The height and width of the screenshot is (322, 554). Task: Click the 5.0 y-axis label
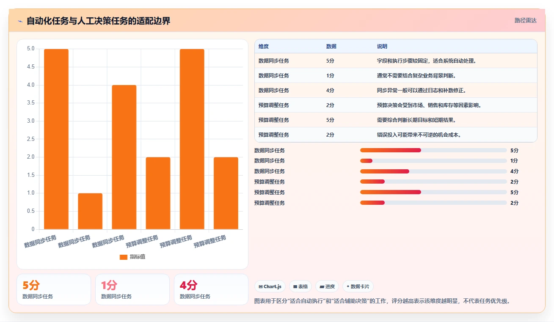pos(30,49)
